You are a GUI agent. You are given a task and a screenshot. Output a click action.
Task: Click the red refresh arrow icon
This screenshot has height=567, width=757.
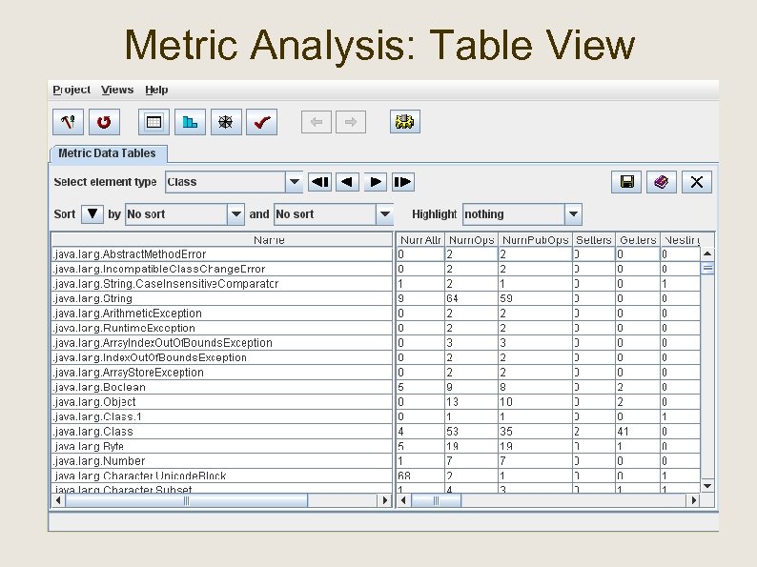[104, 122]
